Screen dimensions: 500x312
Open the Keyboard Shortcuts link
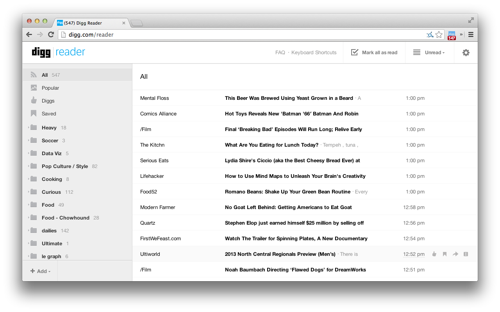pyautogui.click(x=314, y=53)
